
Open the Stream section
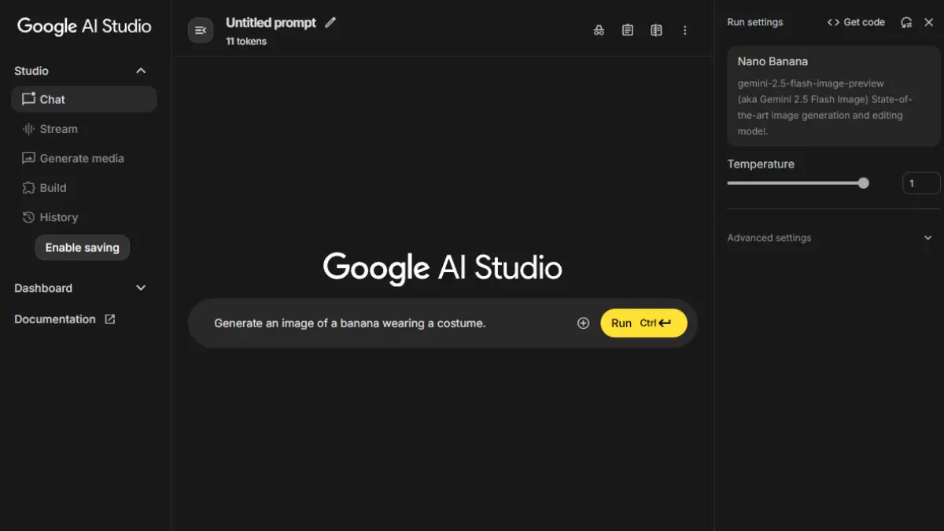click(84, 129)
